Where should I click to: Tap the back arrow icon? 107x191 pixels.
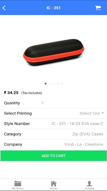point(4,8)
